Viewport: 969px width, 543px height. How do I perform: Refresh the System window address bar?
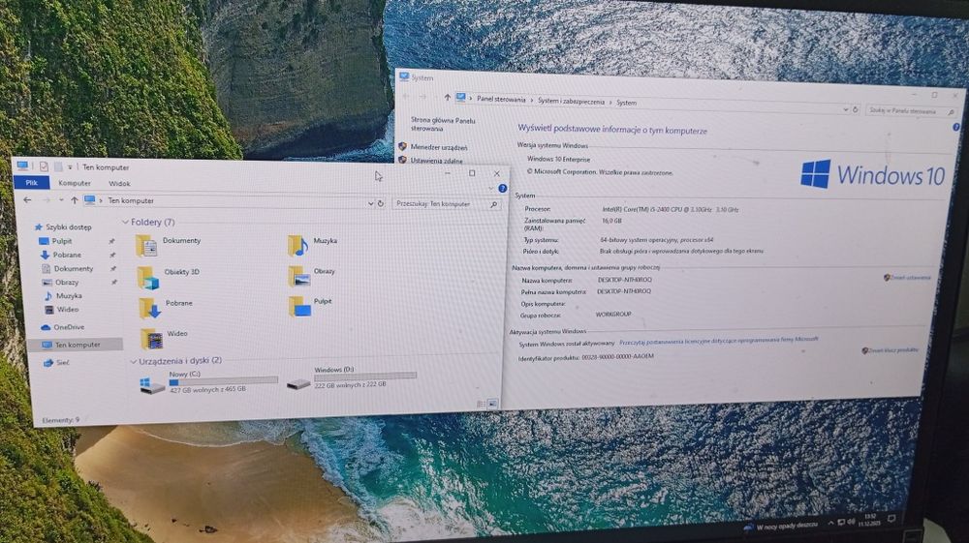856,109
